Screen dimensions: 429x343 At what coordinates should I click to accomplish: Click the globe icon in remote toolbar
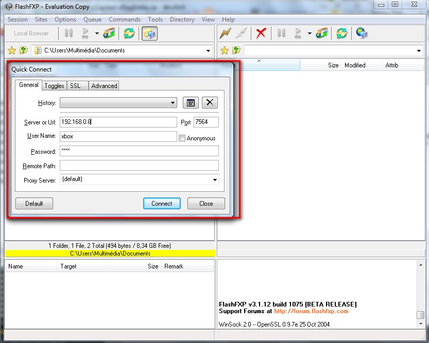362,33
